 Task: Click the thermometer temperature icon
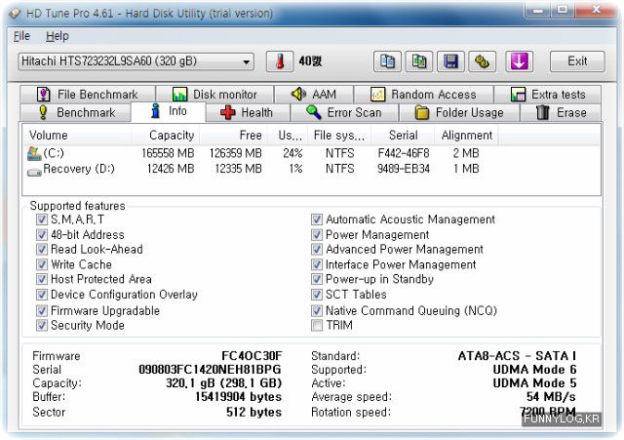tap(280, 61)
